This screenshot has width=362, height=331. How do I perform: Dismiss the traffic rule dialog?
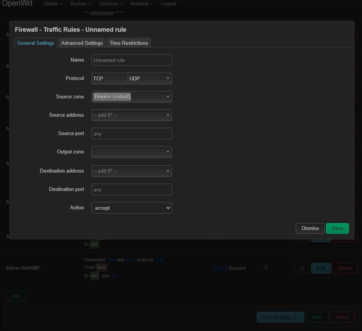[310, 228]
